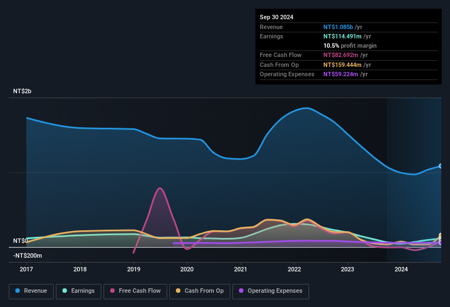
Task: Click the NT$114.491m earnings value
Action: click(x=343, y=36)
